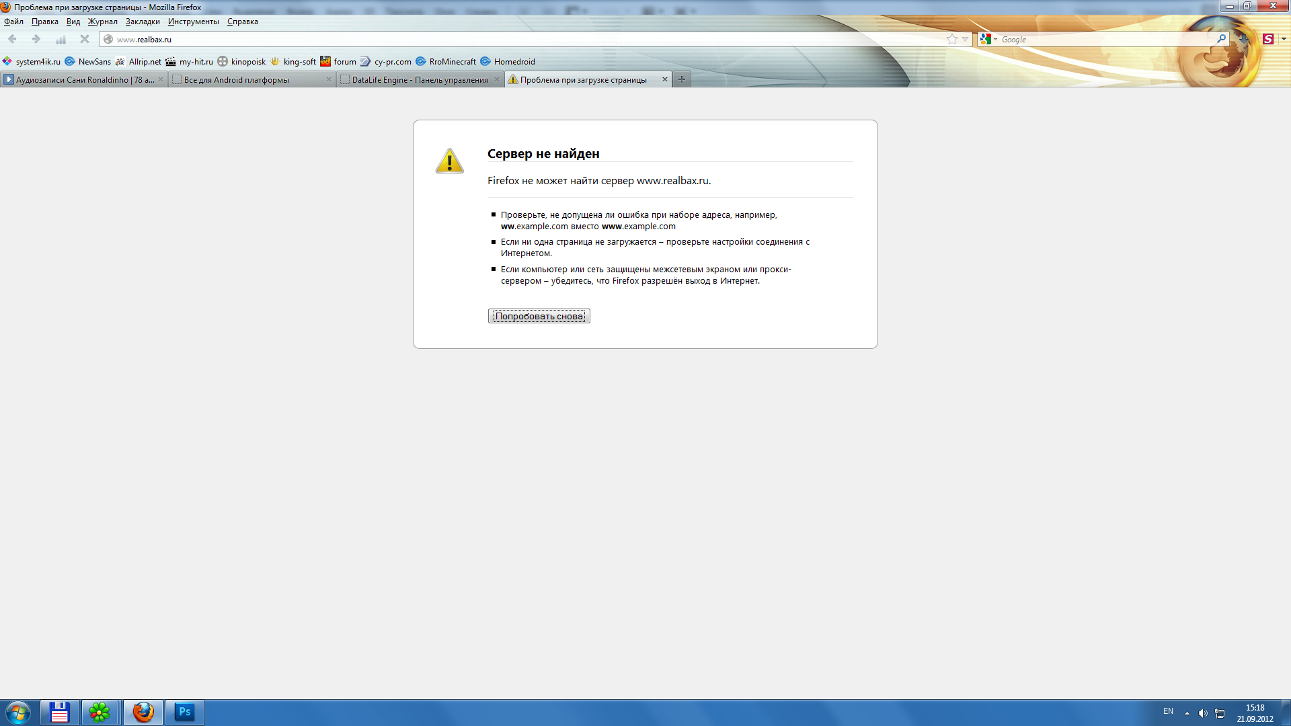Open the king-soft bookmark
The height and width of the screenshot is (726, 1291).
point(293,61)
